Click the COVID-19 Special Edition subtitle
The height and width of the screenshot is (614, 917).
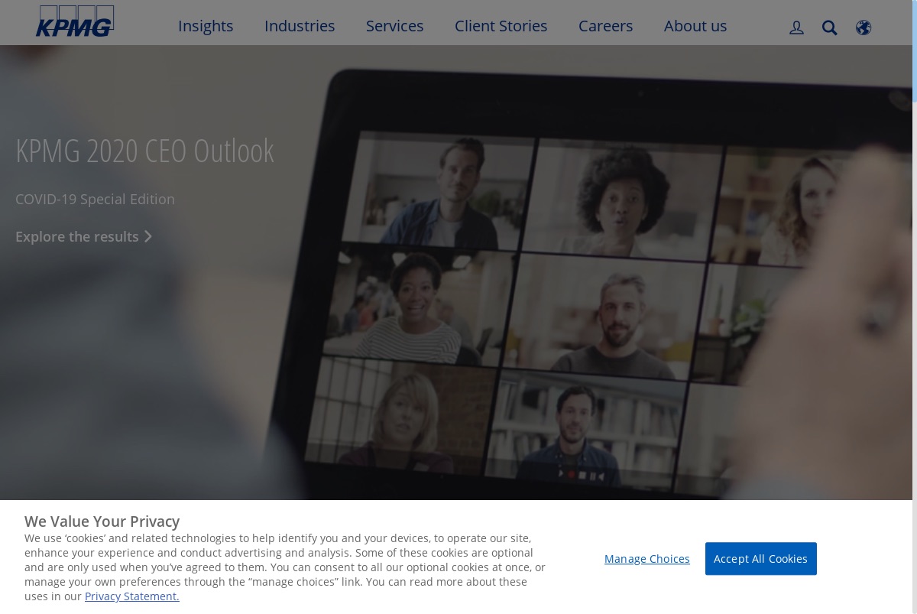95,199
